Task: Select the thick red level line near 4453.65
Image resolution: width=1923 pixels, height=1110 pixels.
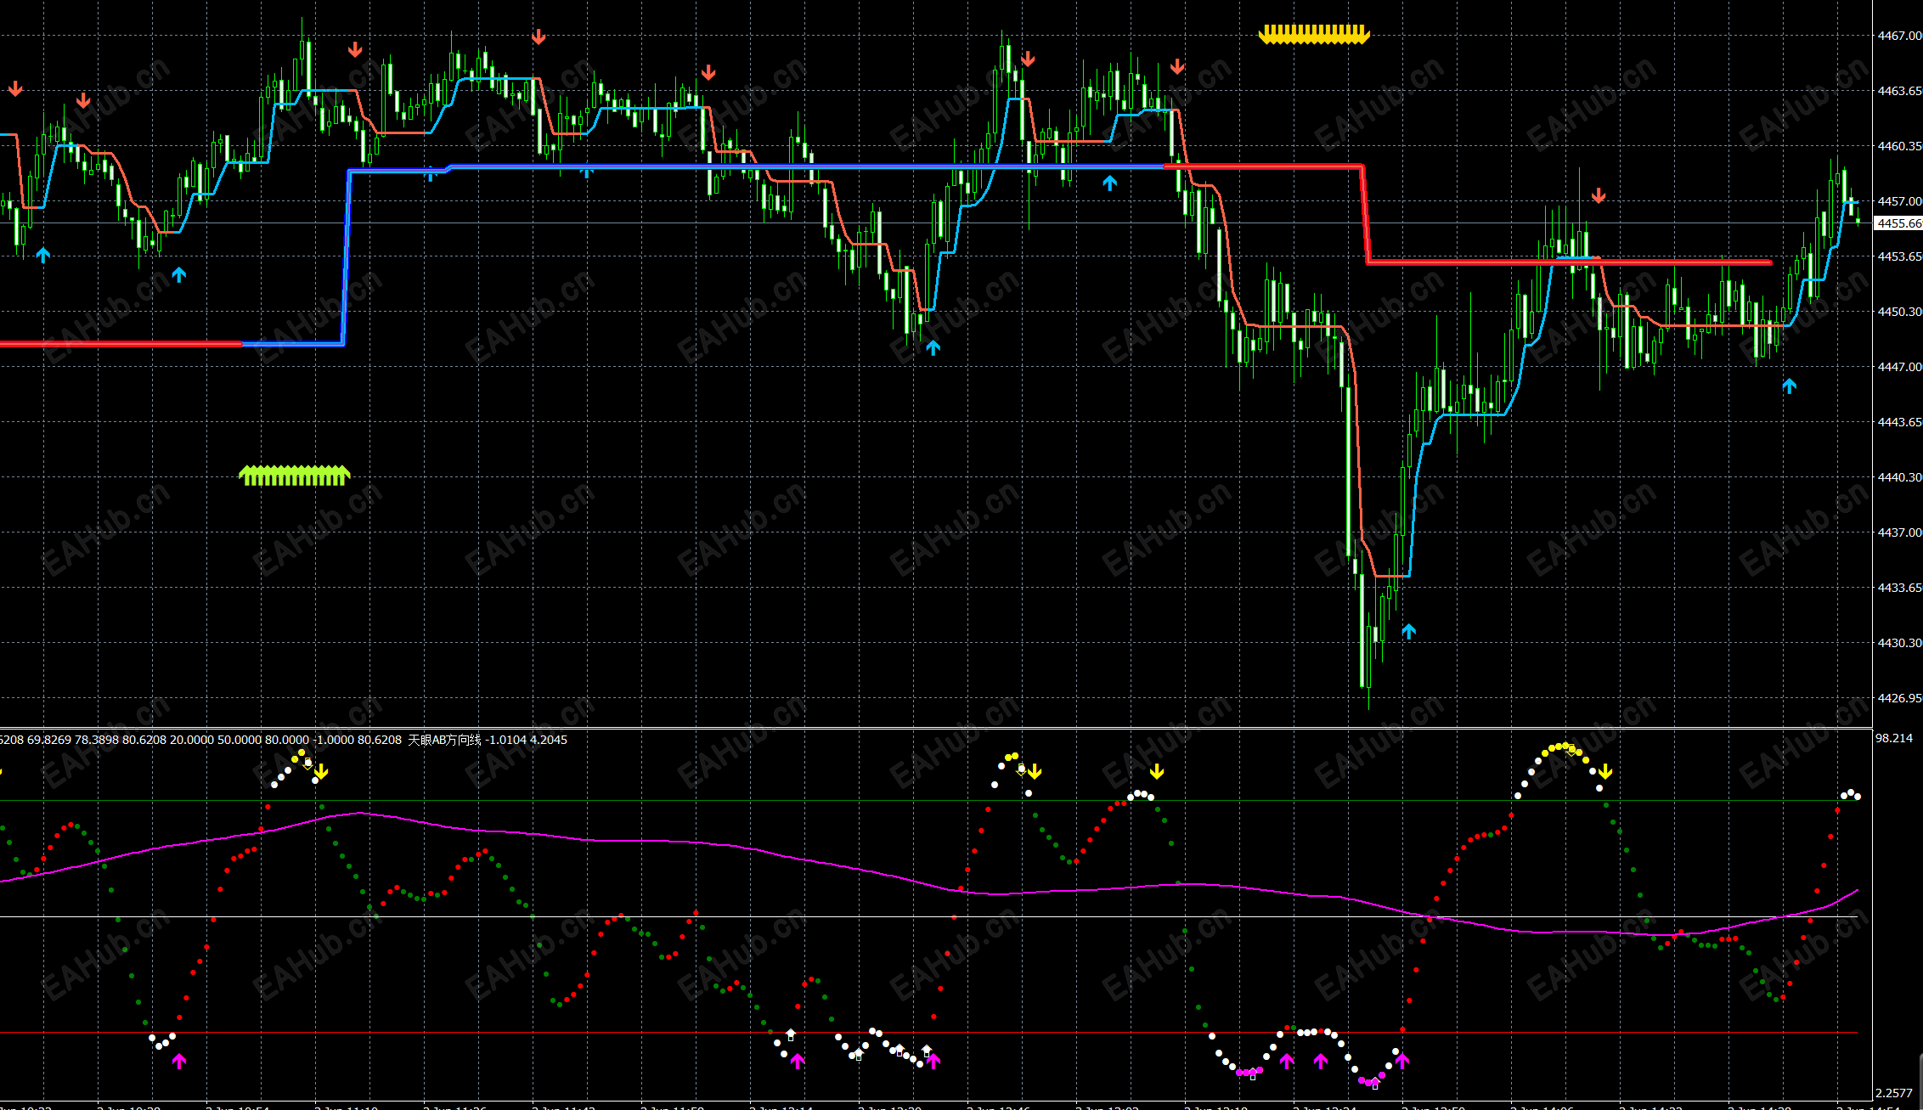Action: pos(1570,262)
